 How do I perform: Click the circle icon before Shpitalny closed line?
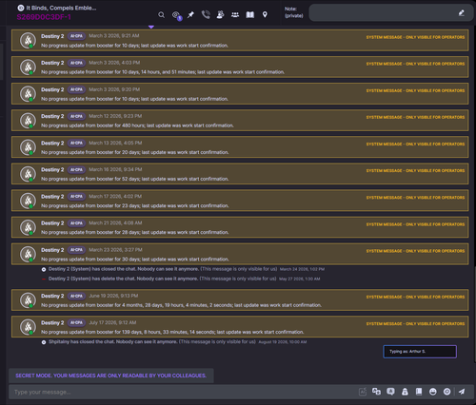pyautogui.click(x=44, y=342)
